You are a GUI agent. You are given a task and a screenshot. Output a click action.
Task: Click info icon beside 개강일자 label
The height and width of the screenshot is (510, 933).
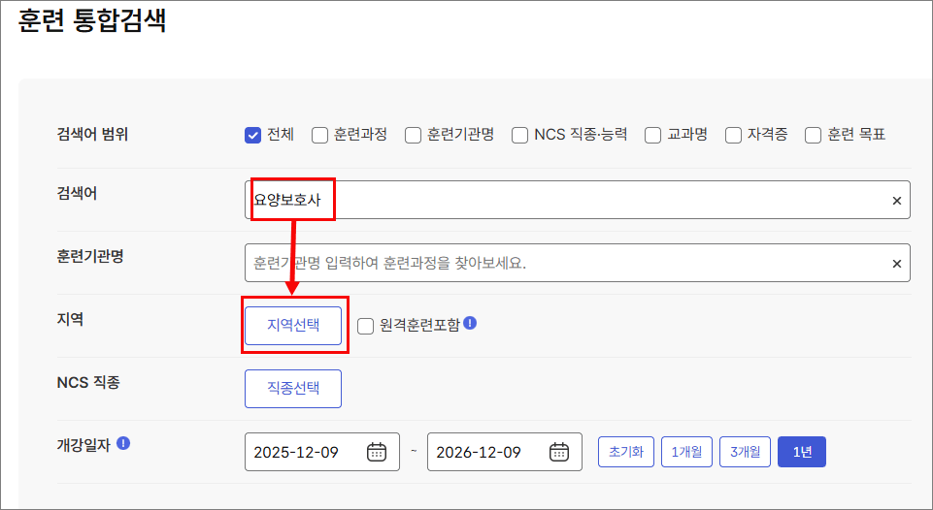click(123, 443)
